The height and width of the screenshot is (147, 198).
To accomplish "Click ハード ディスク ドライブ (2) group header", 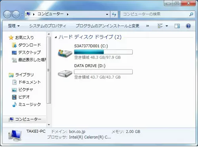I will pos(90,37).
